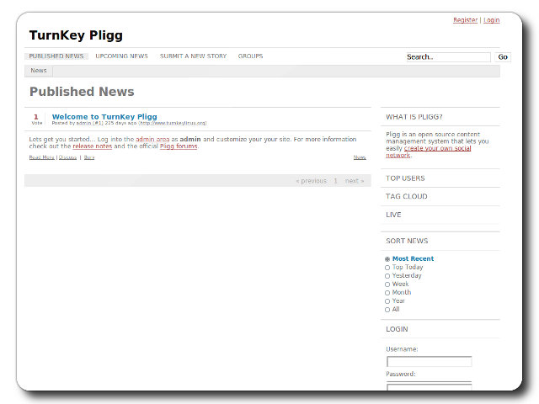
Task: Open the Login link in the header
Action: pyautogui.click(x=491, y=20)
